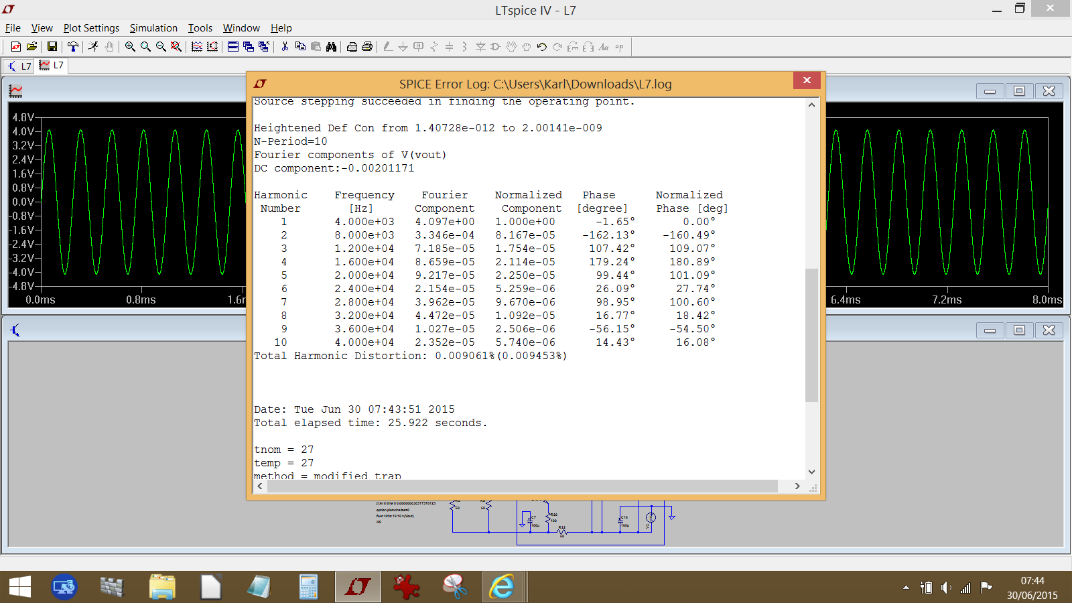Click the error log scroll-left arrow
This screenshot has width=1072, height=603.
260,486
